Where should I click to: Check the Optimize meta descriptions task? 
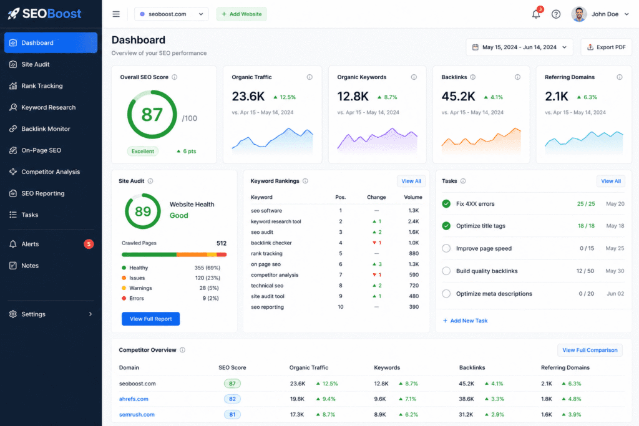[x=446, y=294]
